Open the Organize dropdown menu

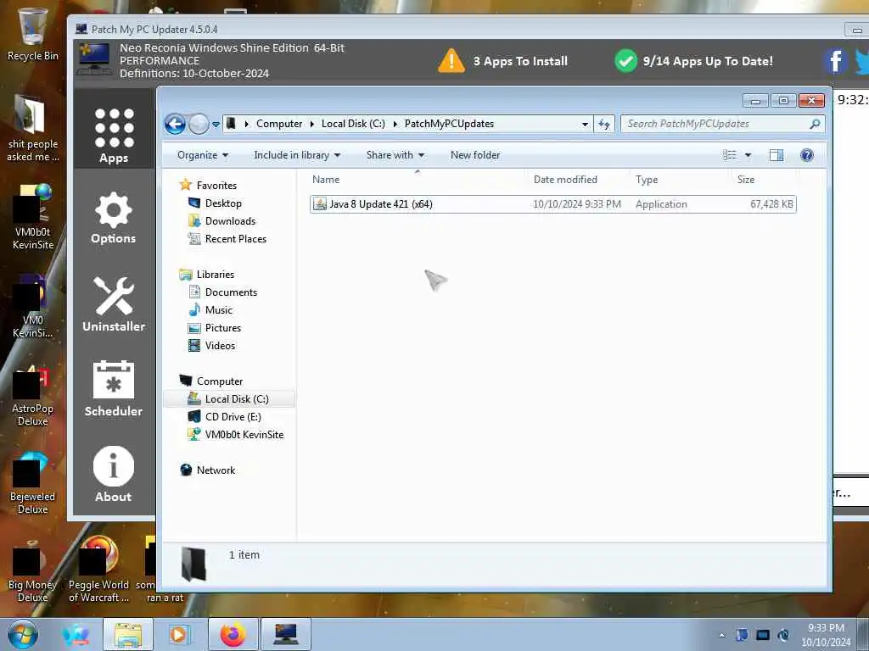[202, 155]
